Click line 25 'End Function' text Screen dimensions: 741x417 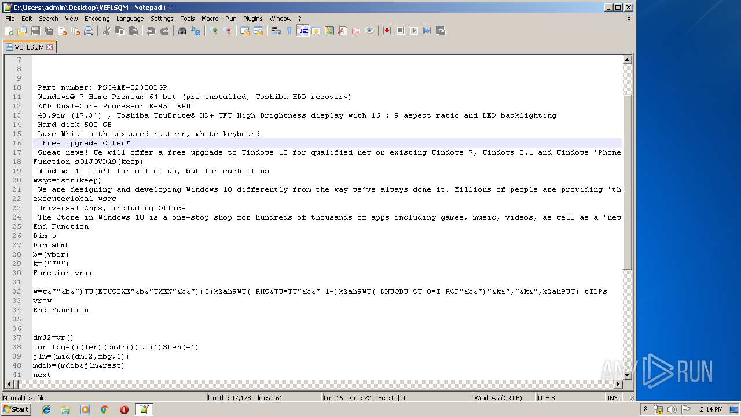tap(61, 226)
